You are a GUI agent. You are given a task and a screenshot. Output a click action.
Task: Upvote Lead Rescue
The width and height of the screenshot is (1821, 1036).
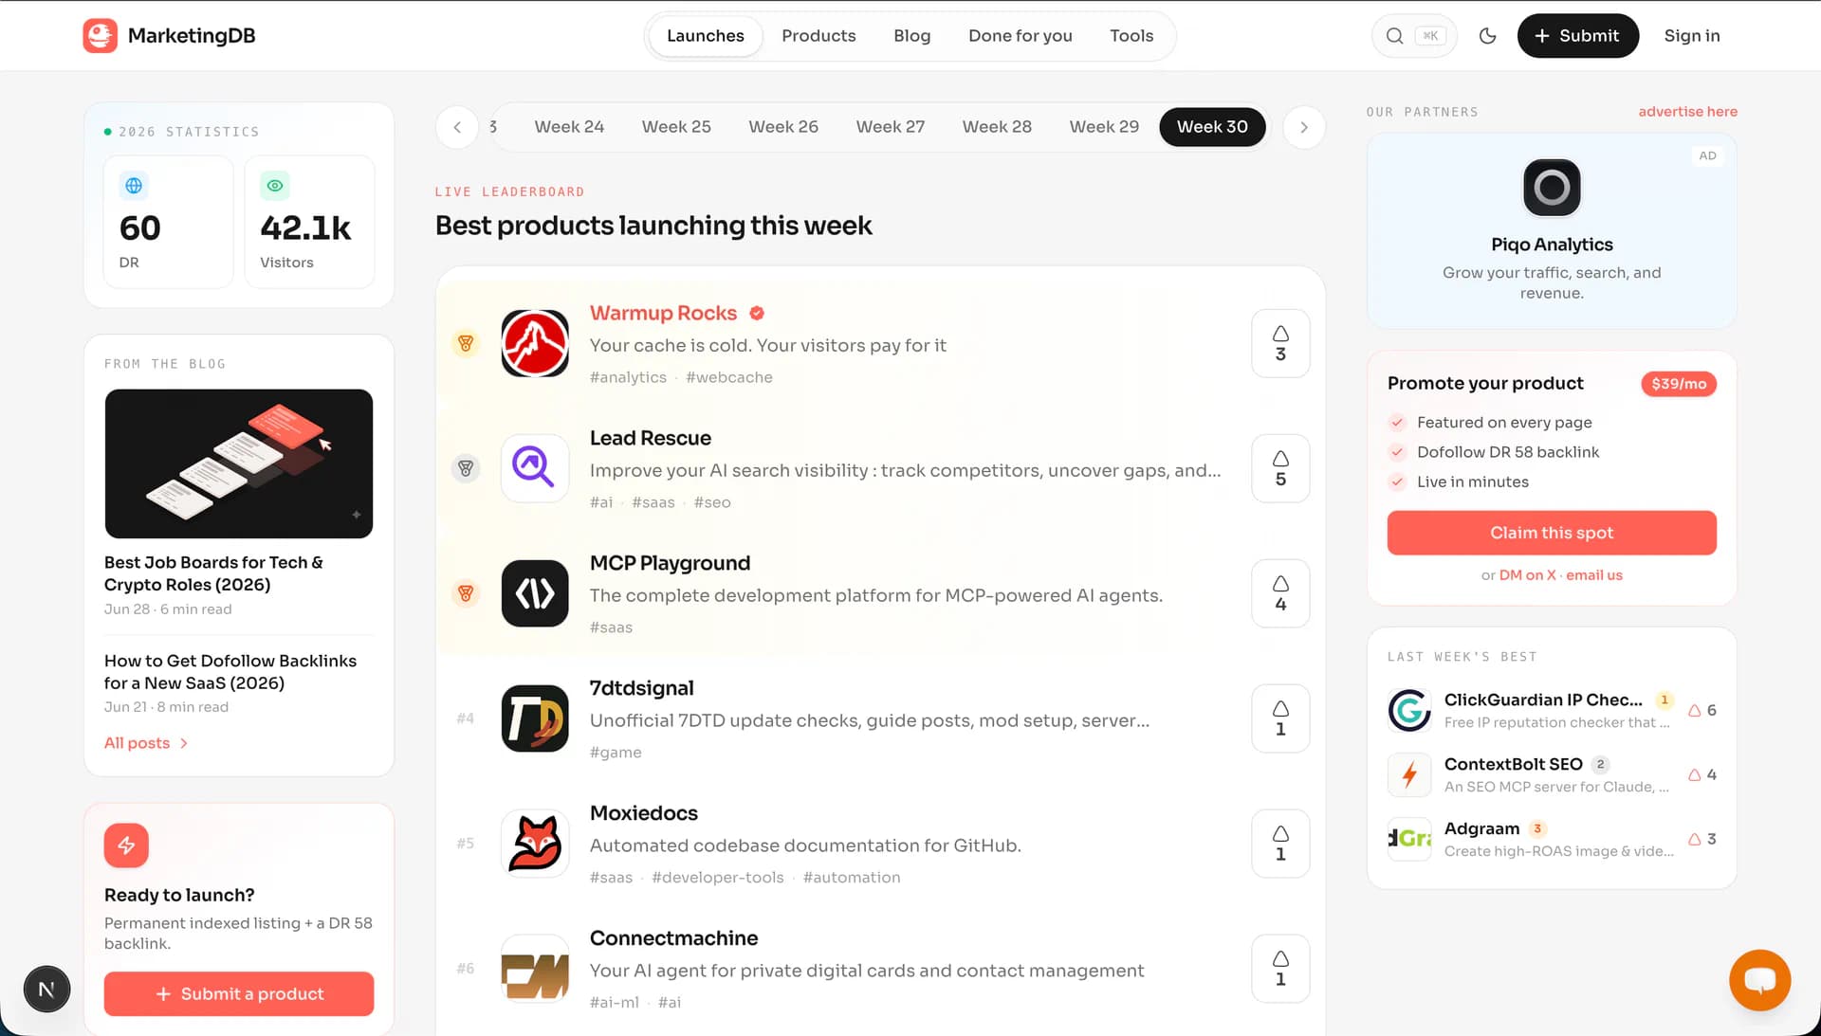pyautogui.click(x=1280, y=468)
